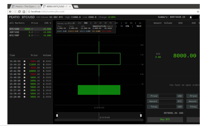Screen dimensions: 200x128
Task: Click the hollow candlestick body on chart
Action: 99,59
